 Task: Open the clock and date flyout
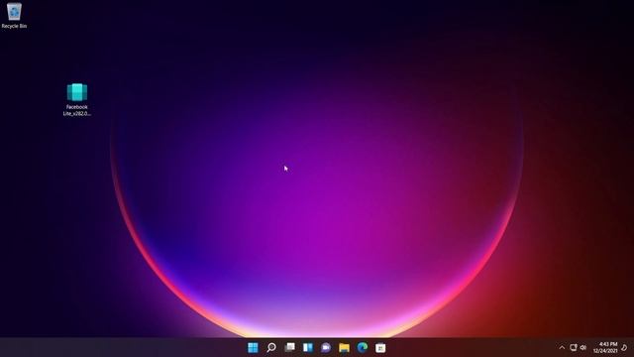(x=605, y=347)
